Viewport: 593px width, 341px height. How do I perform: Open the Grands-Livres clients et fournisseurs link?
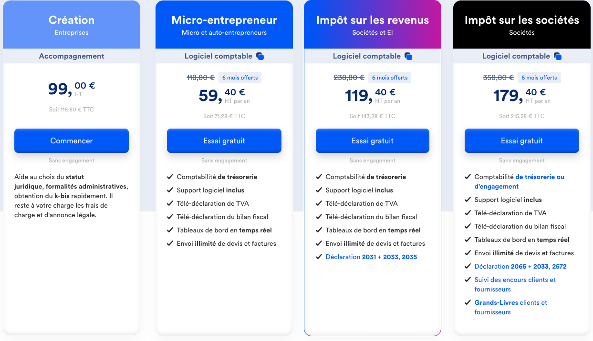[x=510, y=307]
